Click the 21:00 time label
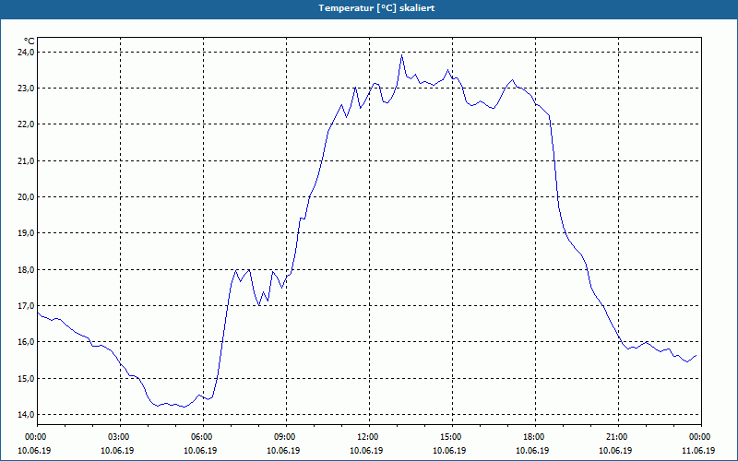 pos(617,437)
